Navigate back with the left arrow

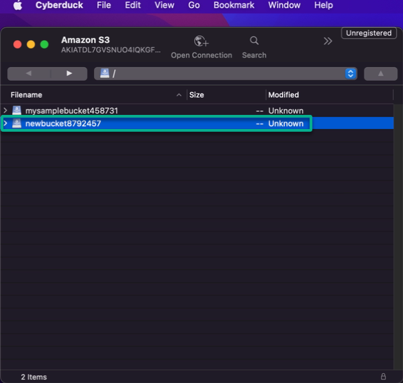[x=29, y=73]
